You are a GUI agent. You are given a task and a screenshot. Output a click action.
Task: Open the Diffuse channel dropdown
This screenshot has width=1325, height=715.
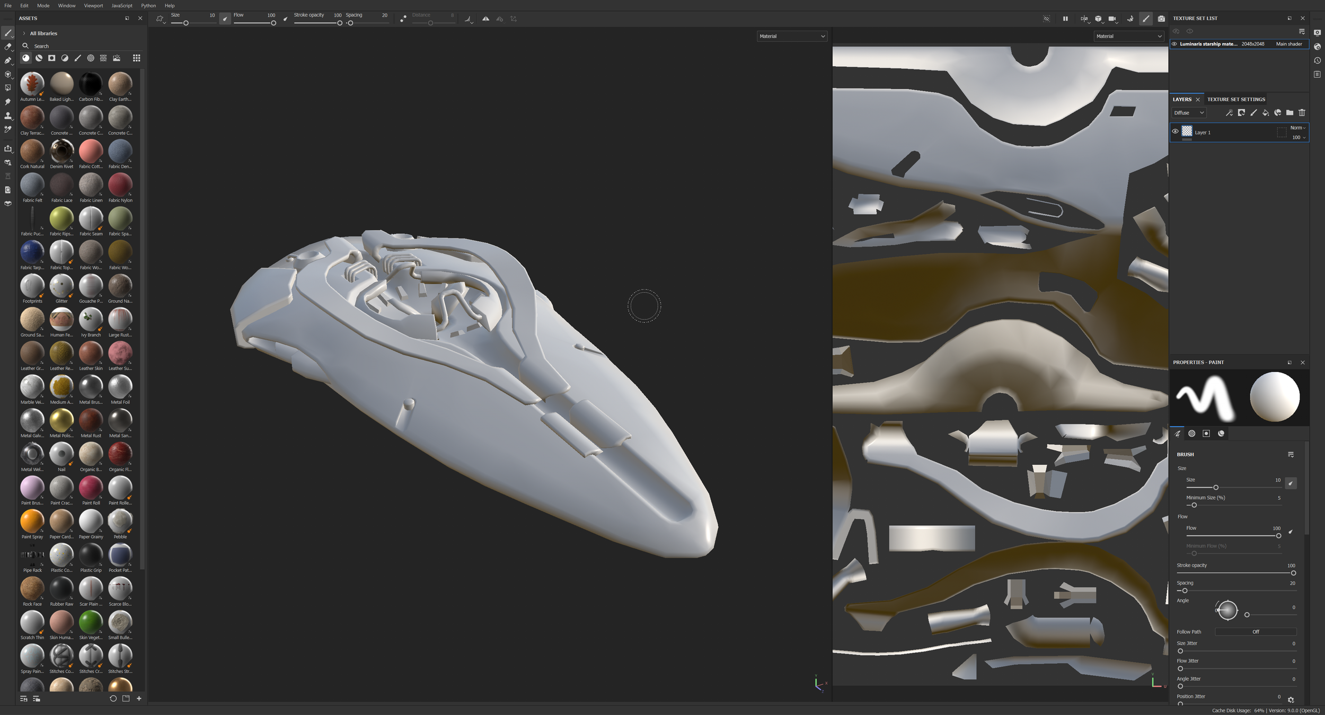(1188, 113)
